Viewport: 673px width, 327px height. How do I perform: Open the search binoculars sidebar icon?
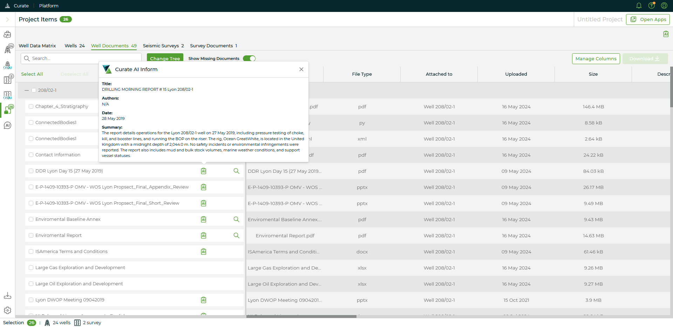click(x=7, y=34)
